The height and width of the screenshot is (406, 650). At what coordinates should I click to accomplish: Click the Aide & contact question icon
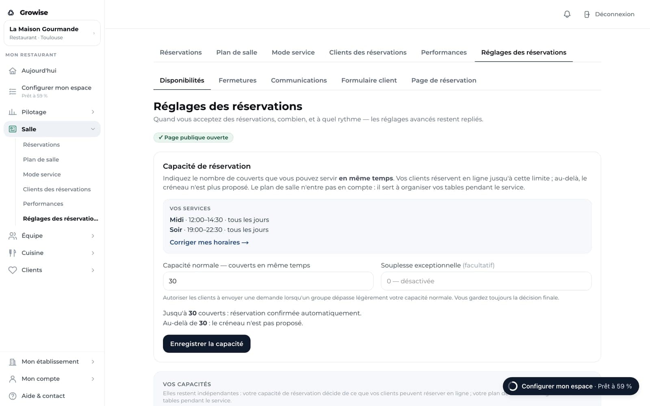point(13,396)
